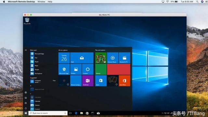Open Calculator in the app list

coord(35,97)
